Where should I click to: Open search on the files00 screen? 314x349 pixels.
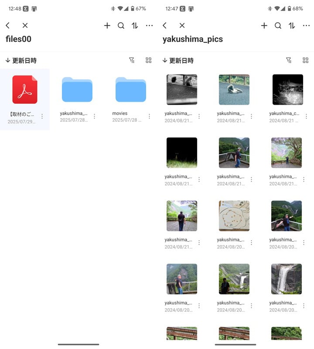point(121,26)
